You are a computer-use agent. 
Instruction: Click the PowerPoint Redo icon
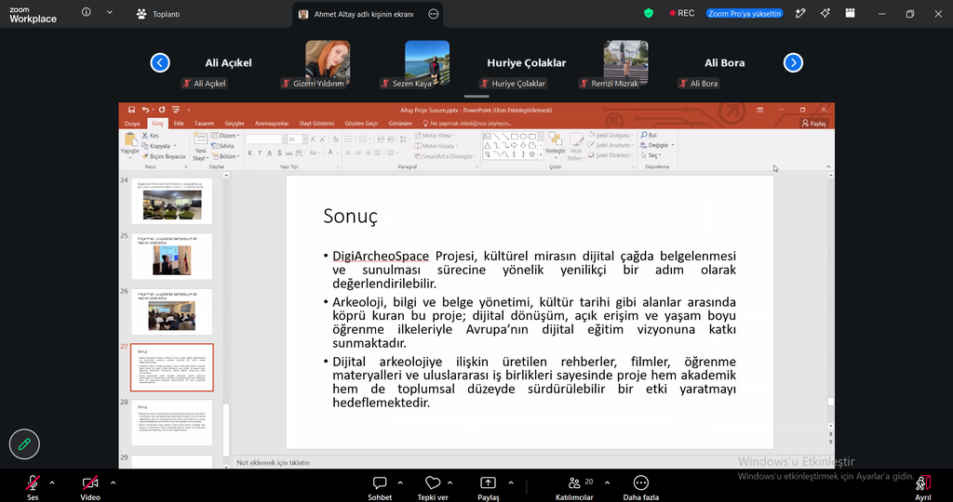pos(162,110)
